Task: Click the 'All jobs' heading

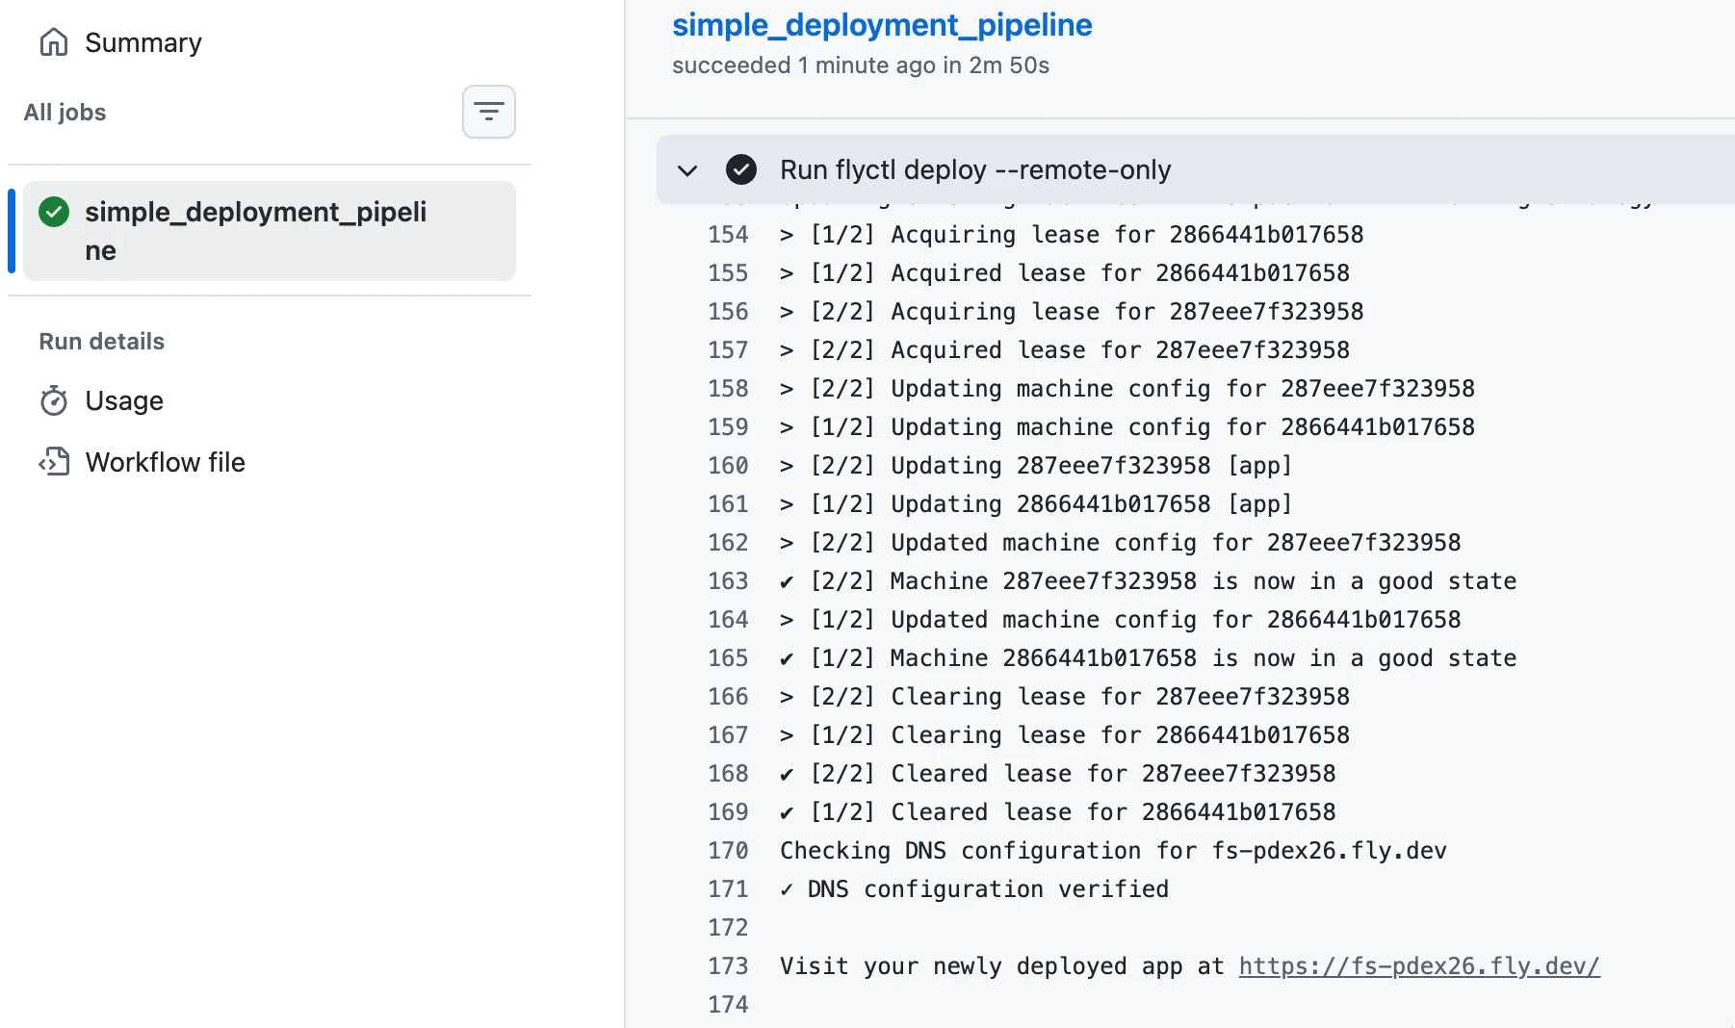Action: click(65, 113)
